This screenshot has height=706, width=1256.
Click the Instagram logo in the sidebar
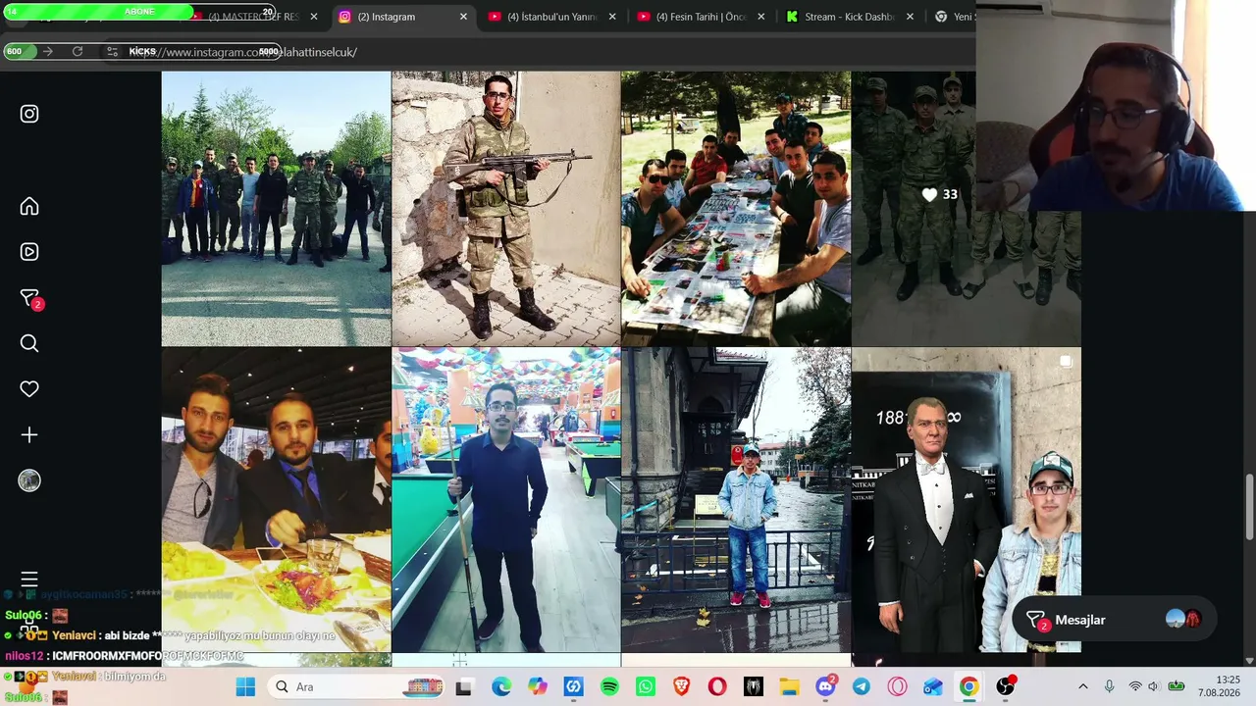click(29, 114)
